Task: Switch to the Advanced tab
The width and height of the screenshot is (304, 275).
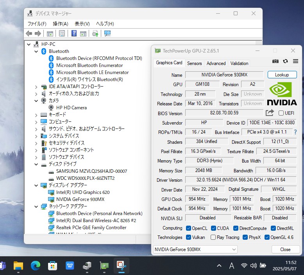Action: click(x=216, y=63)
